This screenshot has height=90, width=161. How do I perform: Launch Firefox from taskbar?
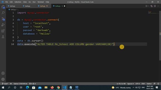tap(52, 87)
